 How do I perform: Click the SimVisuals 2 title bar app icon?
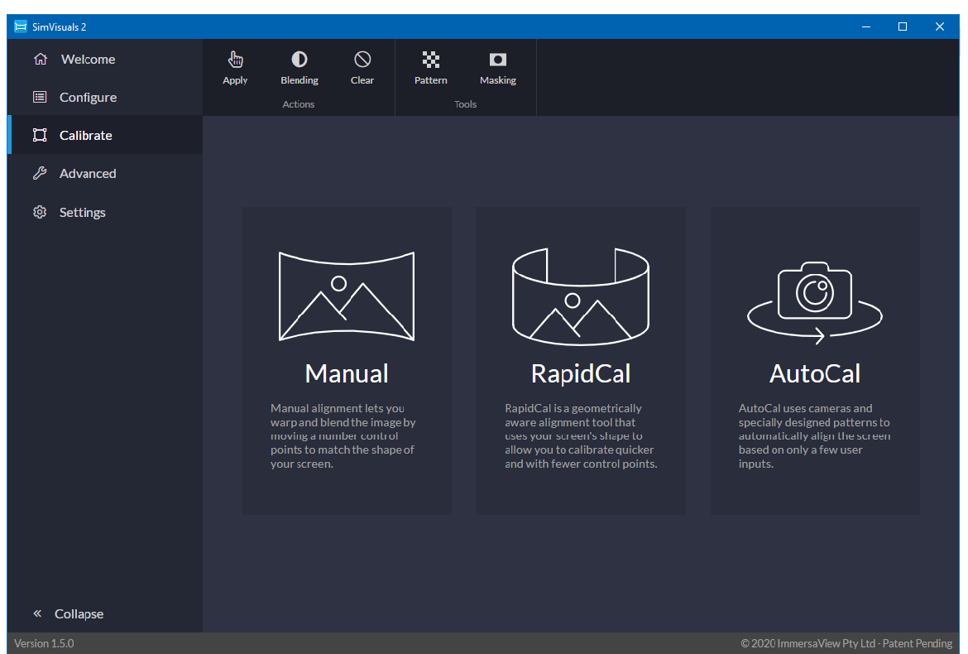pyautogui.click(x=21, y=26)
